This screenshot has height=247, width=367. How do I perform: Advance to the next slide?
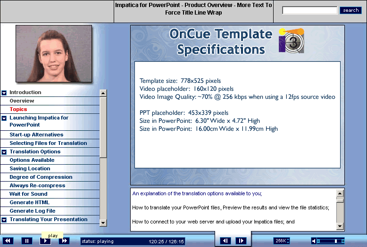(x=241, y=241)
